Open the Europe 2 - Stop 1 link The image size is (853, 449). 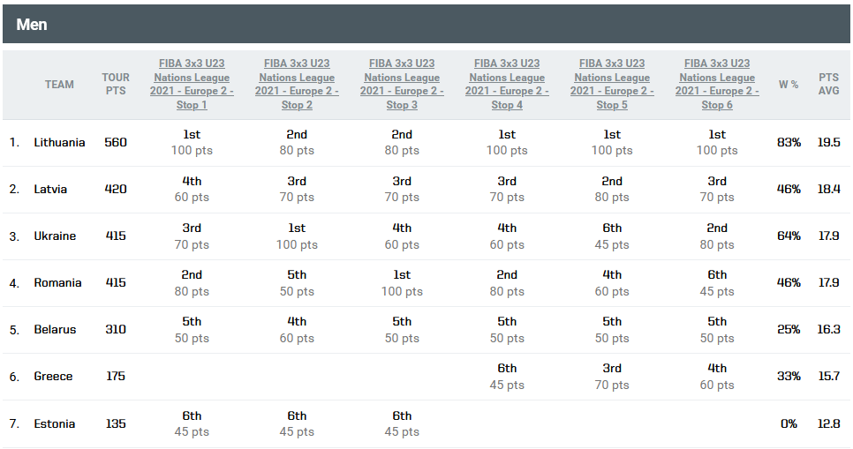click(x=192, y=85)
